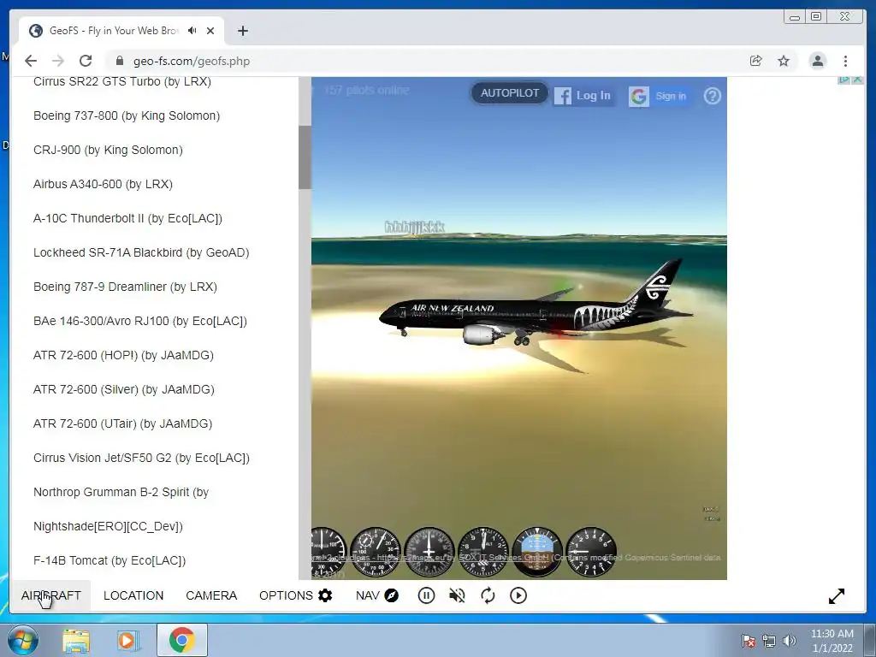Mute tab via speaker icon on GeoFS tab

(x=192, y=31)
